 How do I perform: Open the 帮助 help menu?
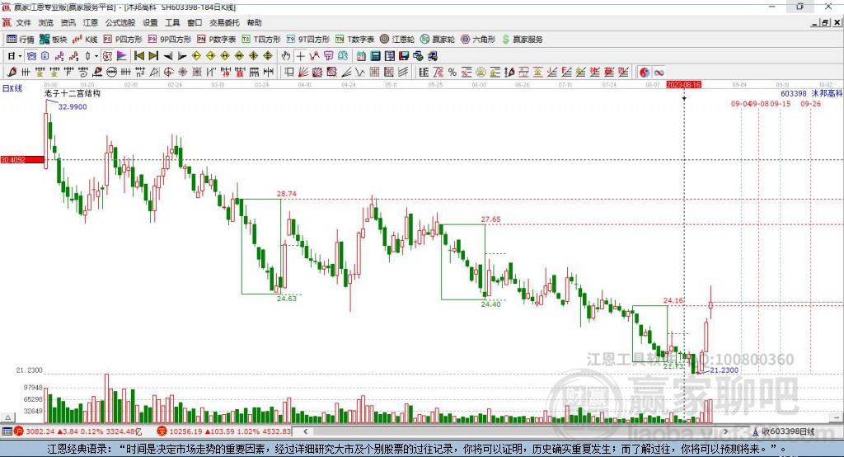[x=254, y=22]
